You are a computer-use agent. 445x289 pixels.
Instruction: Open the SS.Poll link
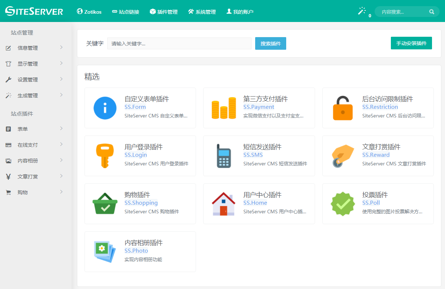click(371, 203)
